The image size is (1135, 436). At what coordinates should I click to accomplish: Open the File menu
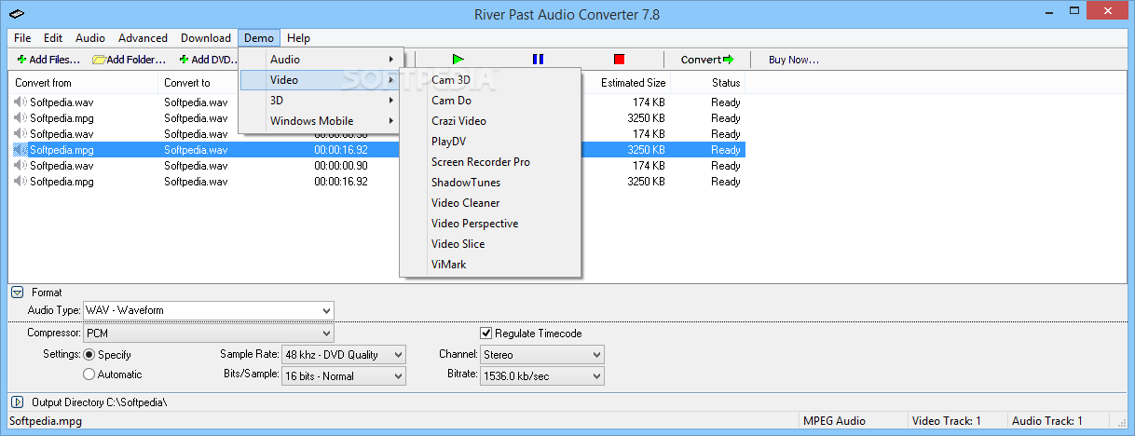(x=22, y=38)
